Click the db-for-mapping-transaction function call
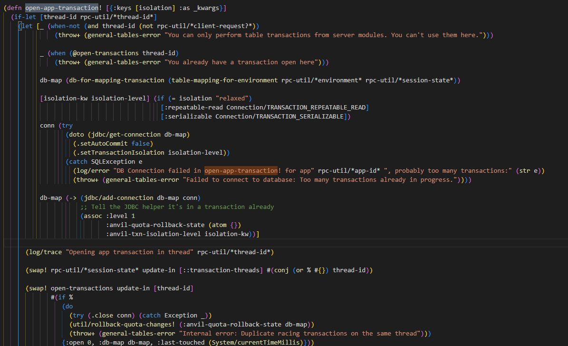This screenshot has width=568, height=346. [x=116, y=80]
